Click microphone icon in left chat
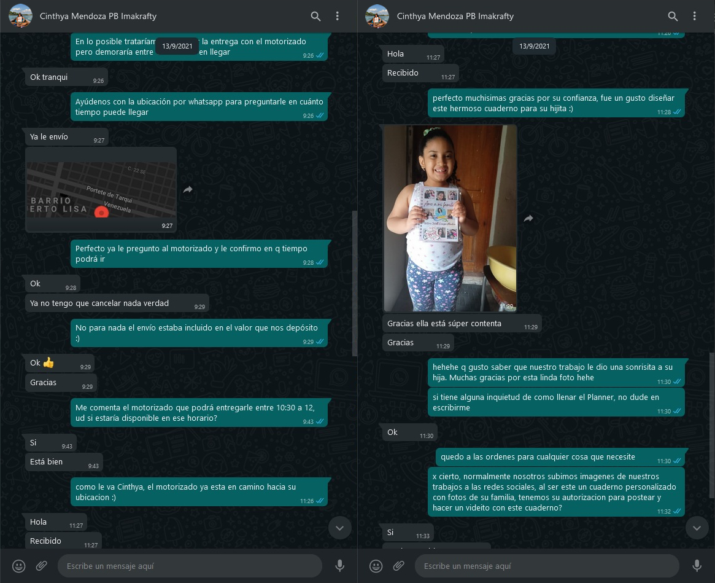This screenshot has width=715, height=583. 339,566
